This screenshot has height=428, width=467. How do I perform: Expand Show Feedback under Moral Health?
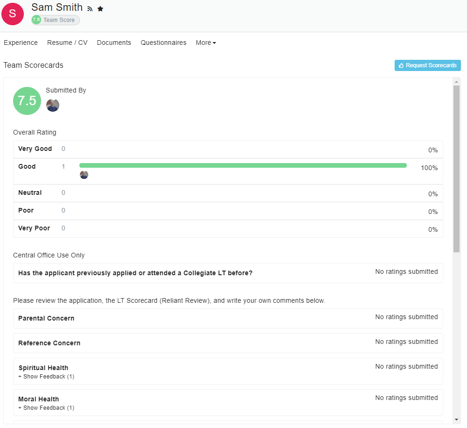pyautogui.click(x=46, y=408)
